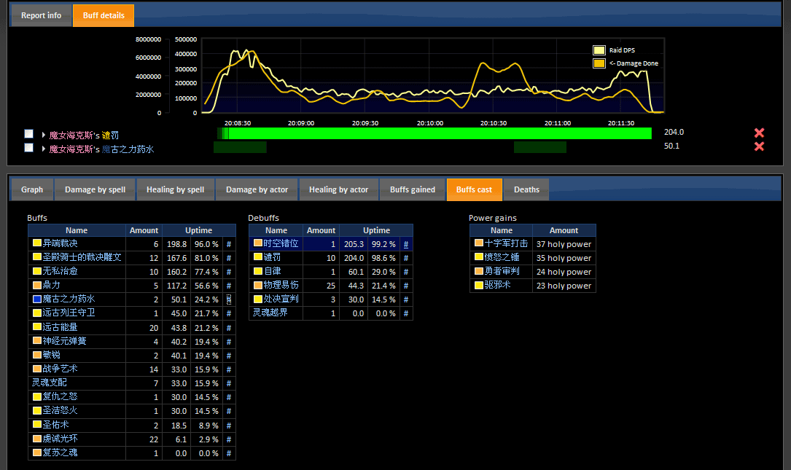Open the Deaths tab

click(x=526, y=189)
